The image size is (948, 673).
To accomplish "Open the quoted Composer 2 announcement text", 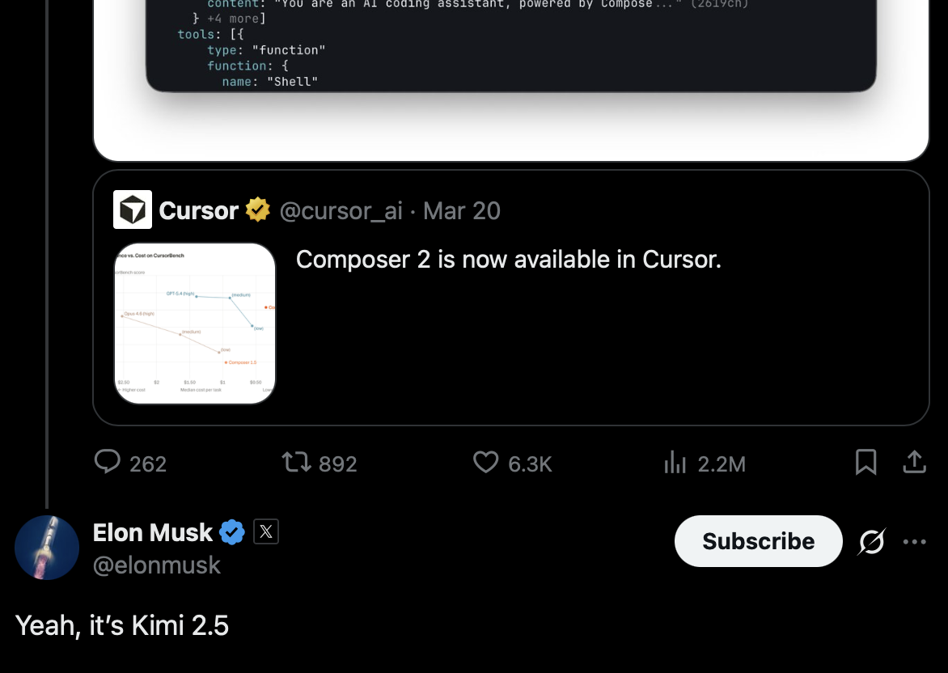I will click(508, 260).
